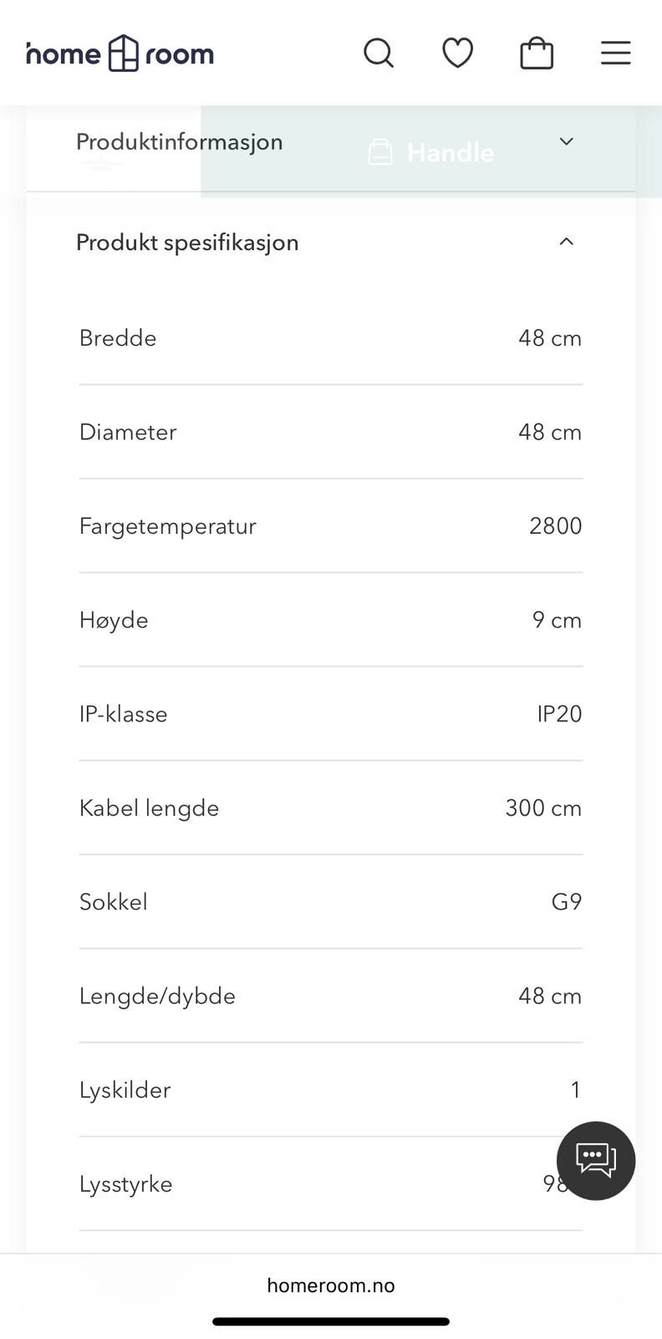662x1339 pixels.
Task: Start a live chat conversation
Action: point(596,1161)
